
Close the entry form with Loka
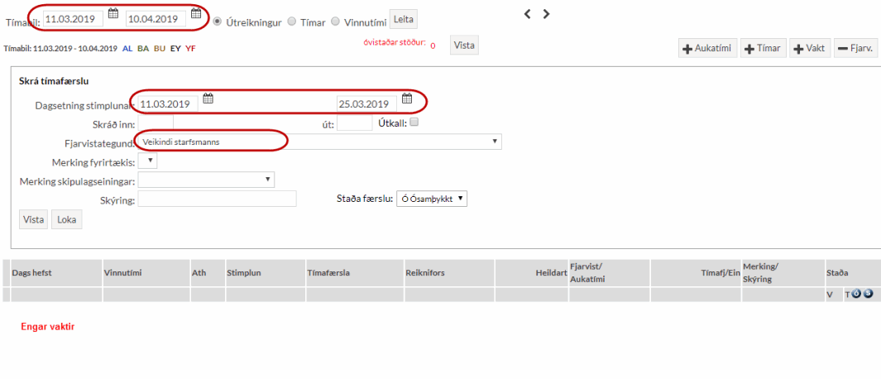point(66,220)
